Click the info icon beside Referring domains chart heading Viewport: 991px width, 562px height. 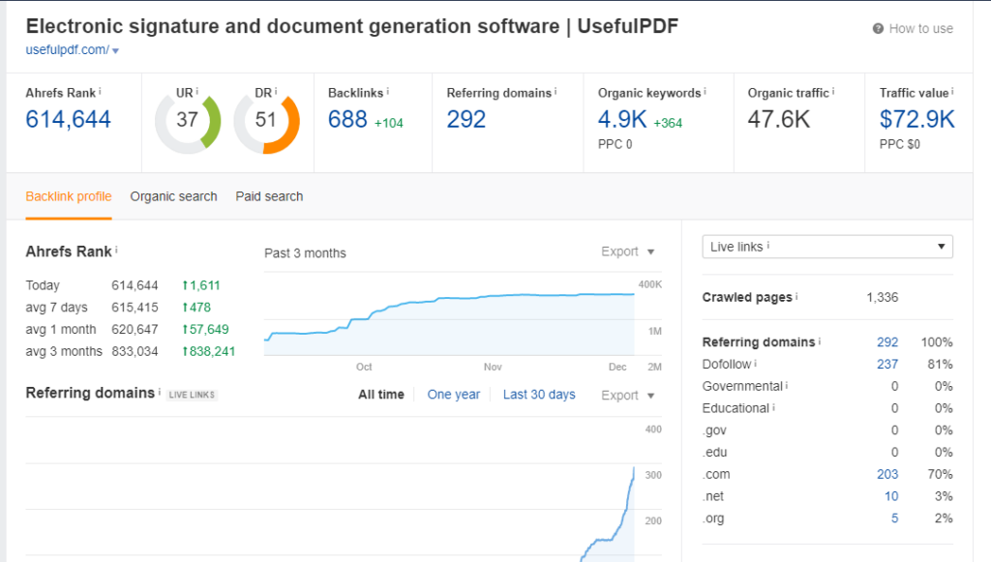(x=160, y=392)
